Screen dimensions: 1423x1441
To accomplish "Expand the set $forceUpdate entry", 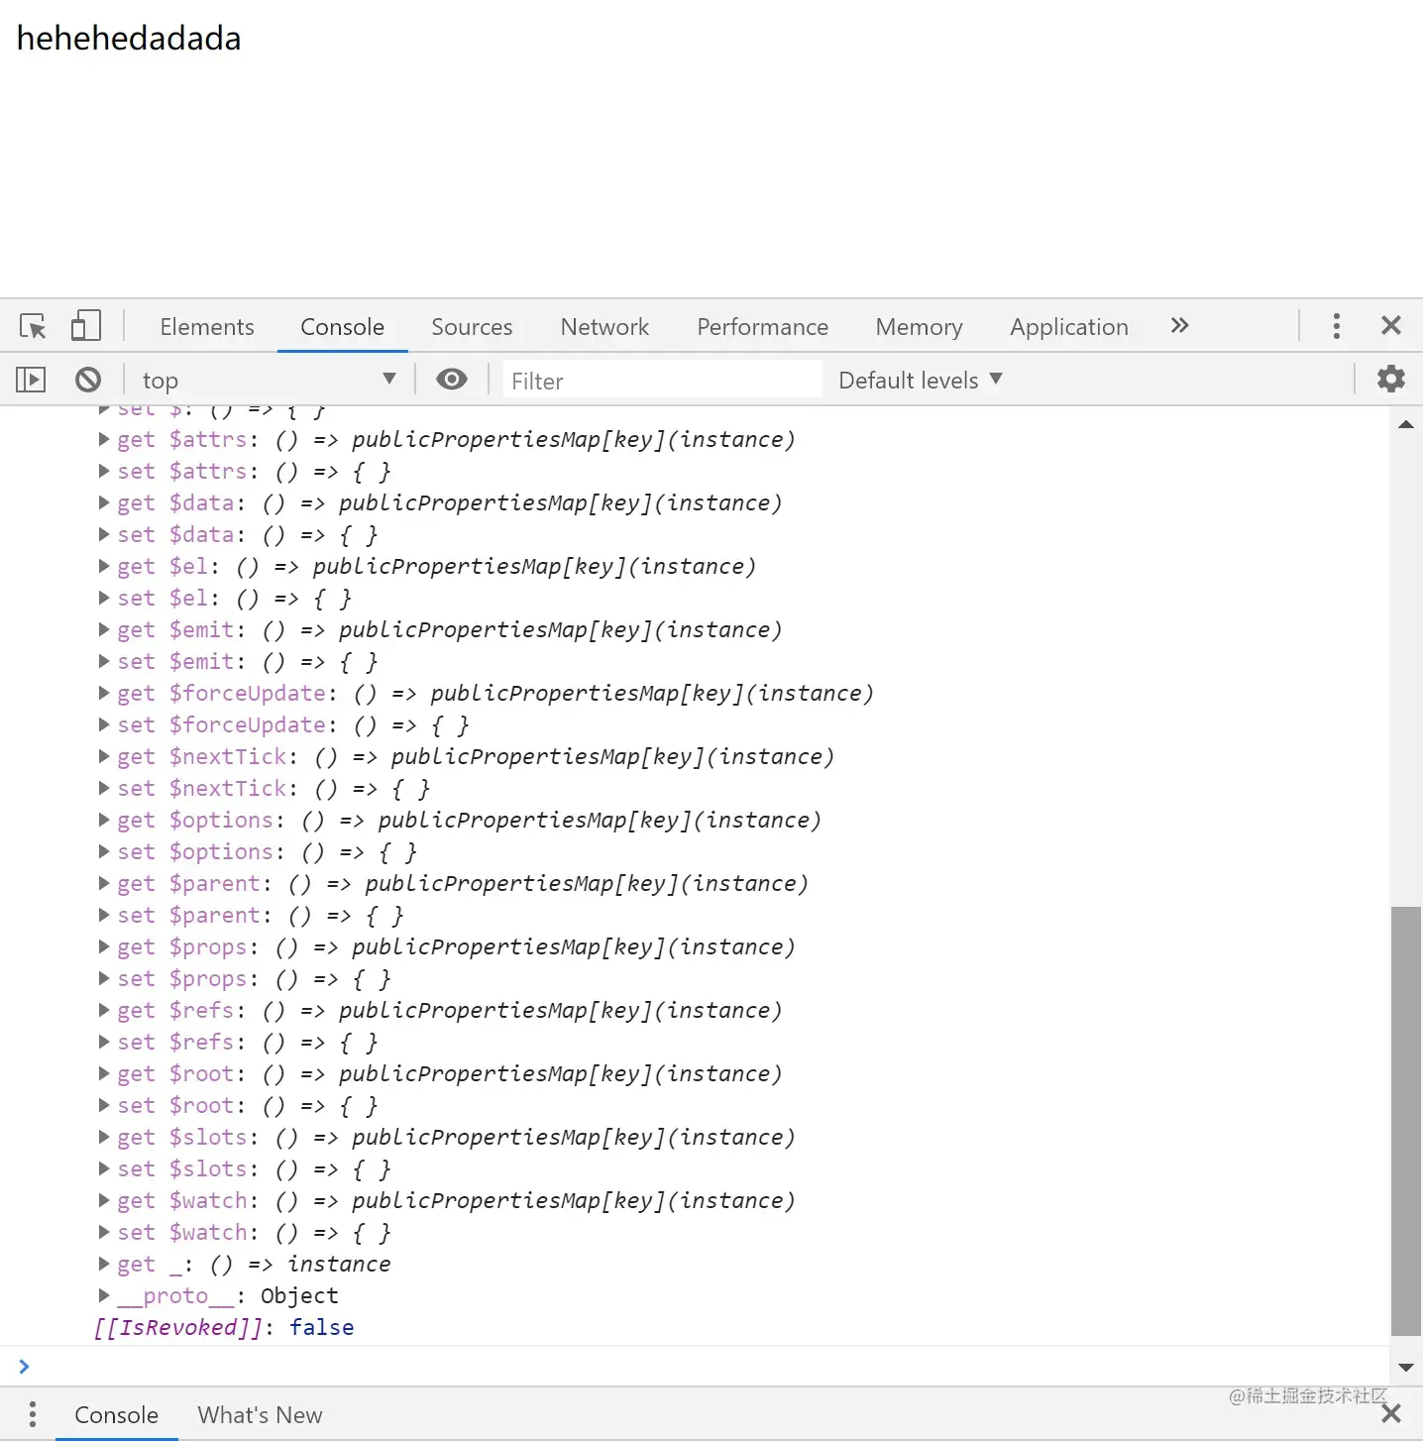I will point(104,724).
